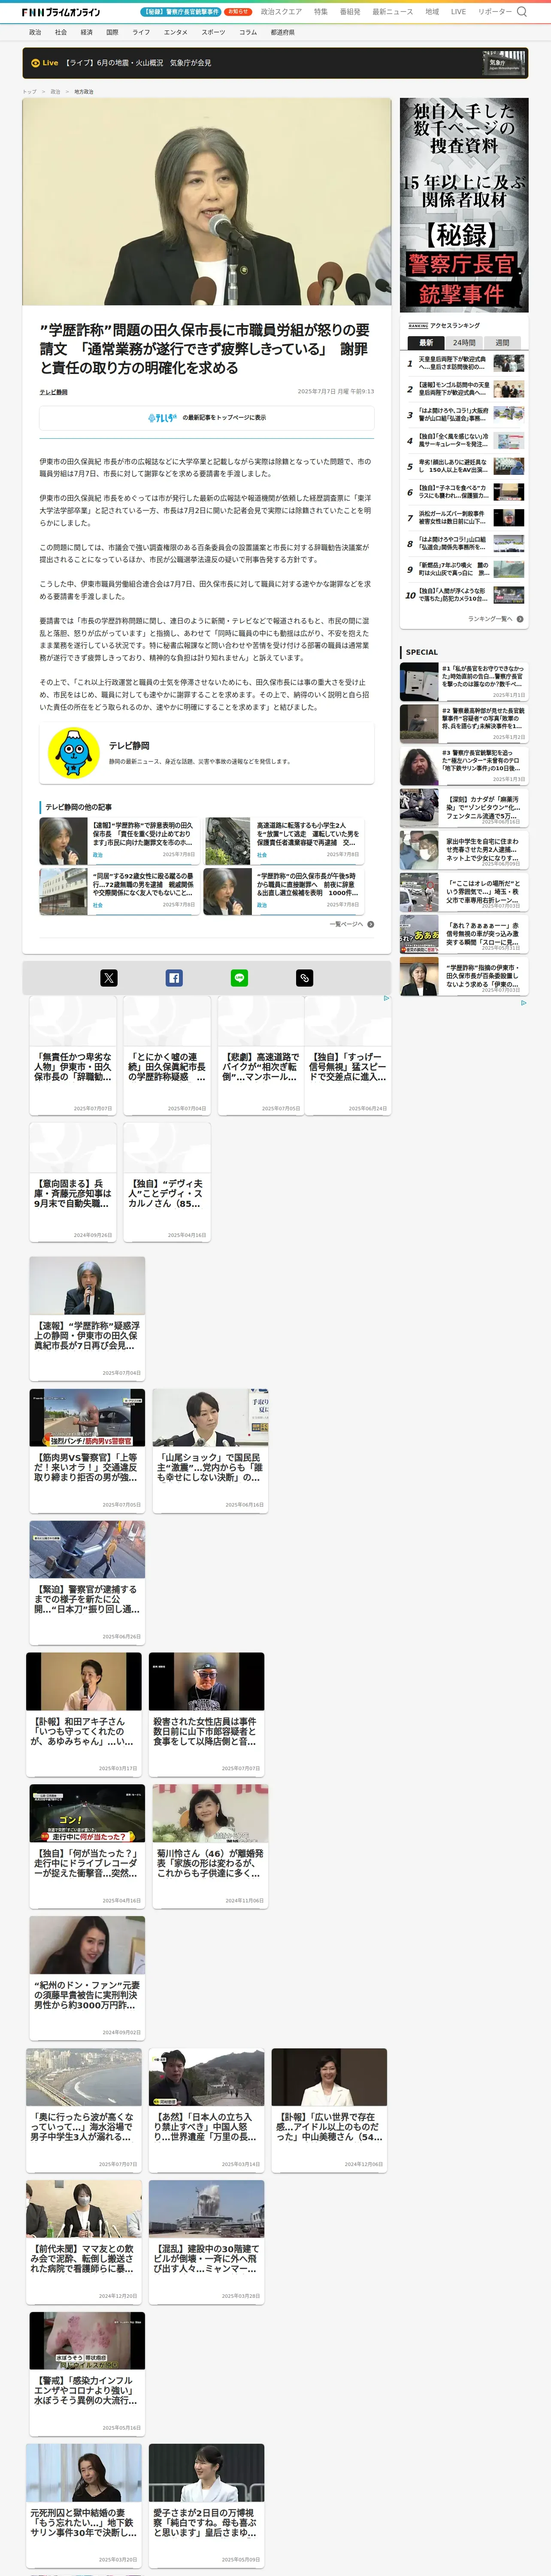Share the article via LINE
The image size is (551, 2576).
pos(239,978)
